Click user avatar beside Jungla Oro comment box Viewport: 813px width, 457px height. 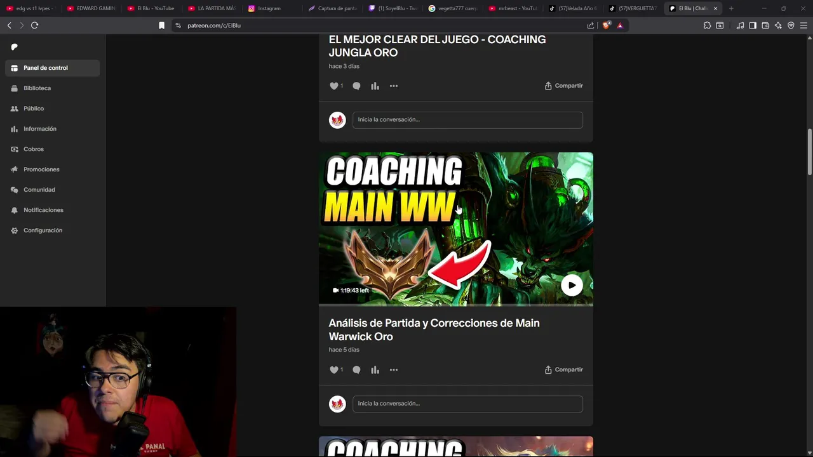pyautogui.click(x=337, y=119)
